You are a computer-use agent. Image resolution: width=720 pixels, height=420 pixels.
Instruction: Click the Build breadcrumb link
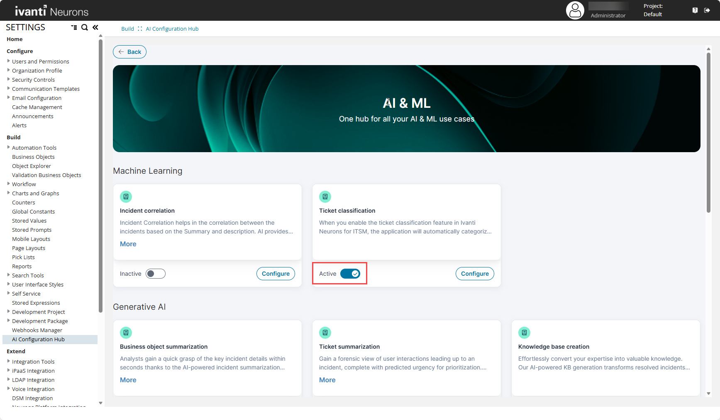(127, 29)
